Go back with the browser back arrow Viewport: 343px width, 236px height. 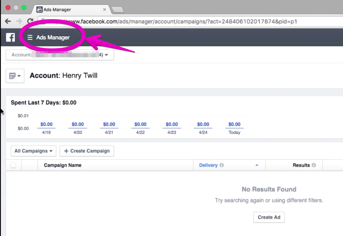8,21
